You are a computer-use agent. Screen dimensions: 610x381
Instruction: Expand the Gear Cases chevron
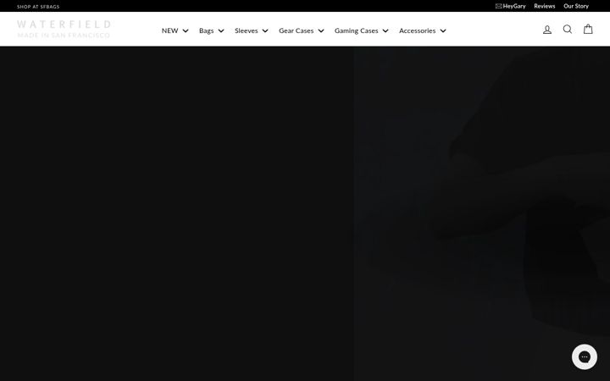[320, 30]
